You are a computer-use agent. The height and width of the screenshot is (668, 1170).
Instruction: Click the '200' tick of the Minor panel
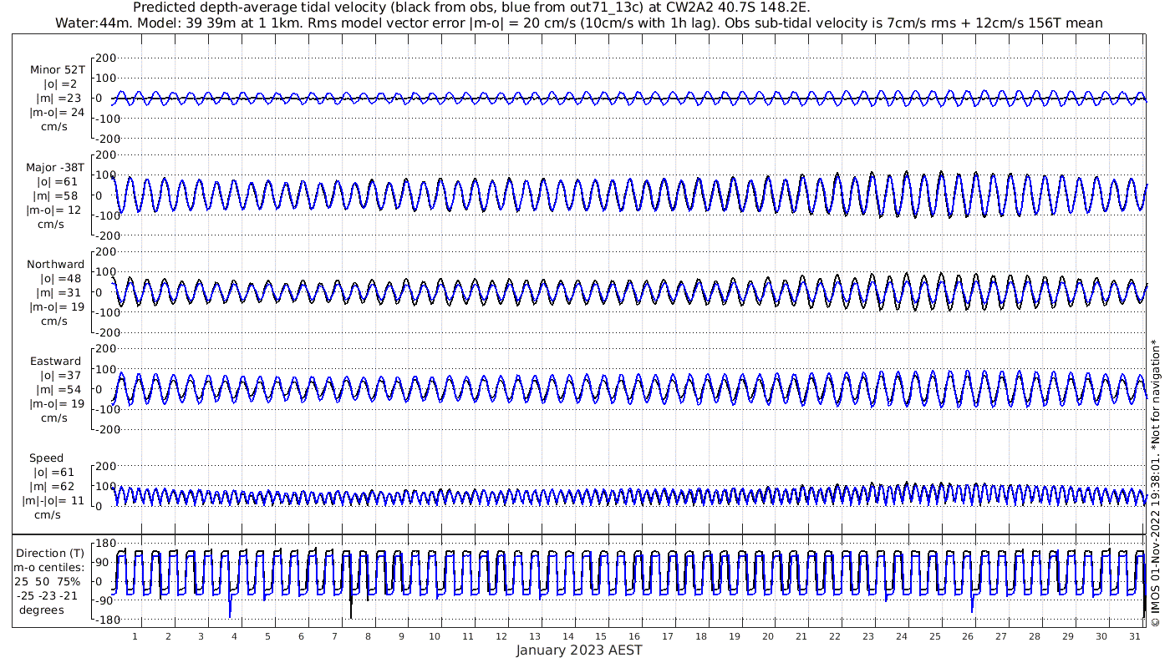tap(104, 58)
